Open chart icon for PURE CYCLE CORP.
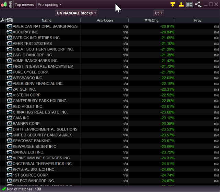This screenshot has height=192, width=220. pyautogui.click(x=9, y=72)
